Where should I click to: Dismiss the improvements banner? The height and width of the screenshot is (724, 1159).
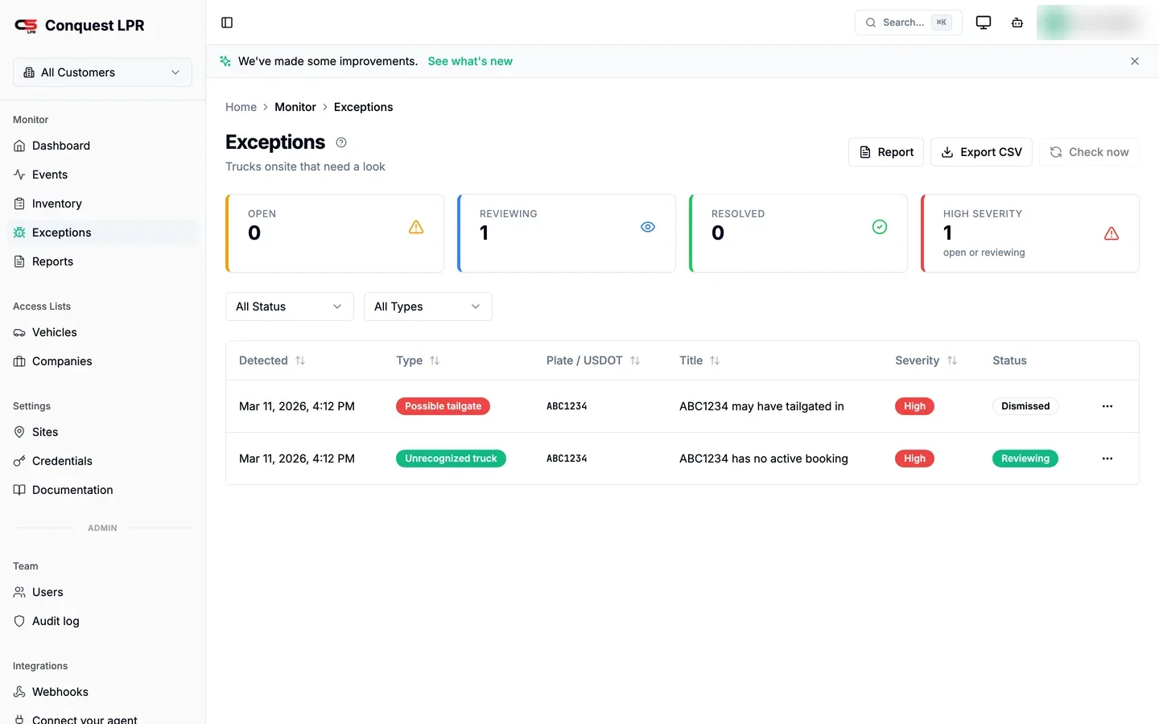[1135, 61]
